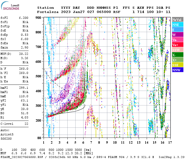The width and height of the screenshot is (185, 159).
Task: Select the NoVal legend swatch
Action: click(x=178, y=20)
